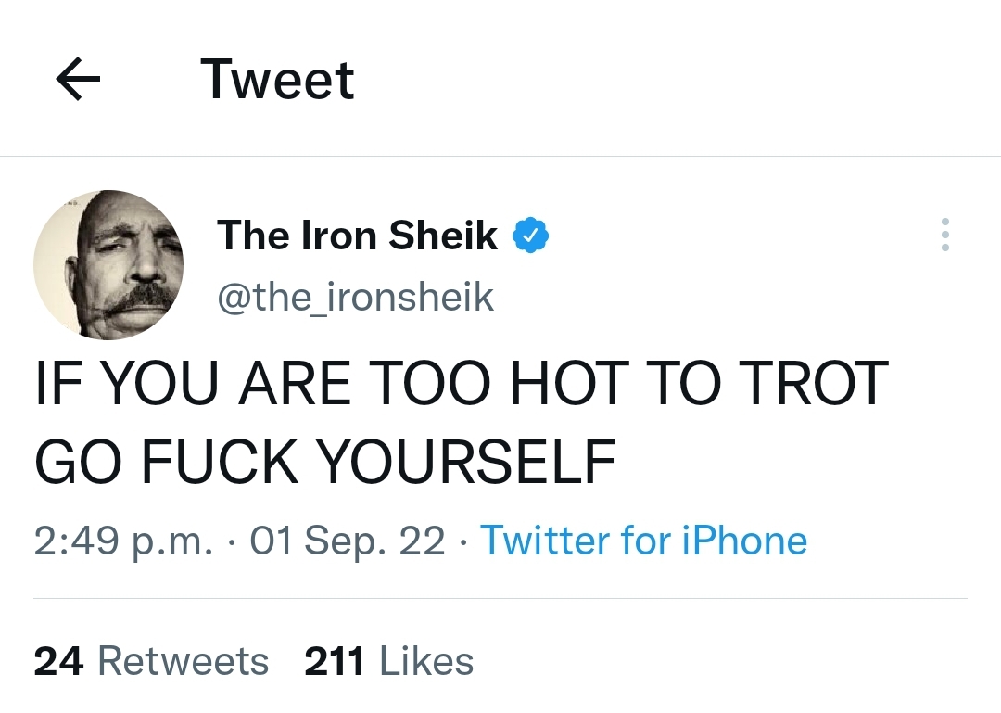Click the Twitter for iPhone source link

click(x=643, y=541)
